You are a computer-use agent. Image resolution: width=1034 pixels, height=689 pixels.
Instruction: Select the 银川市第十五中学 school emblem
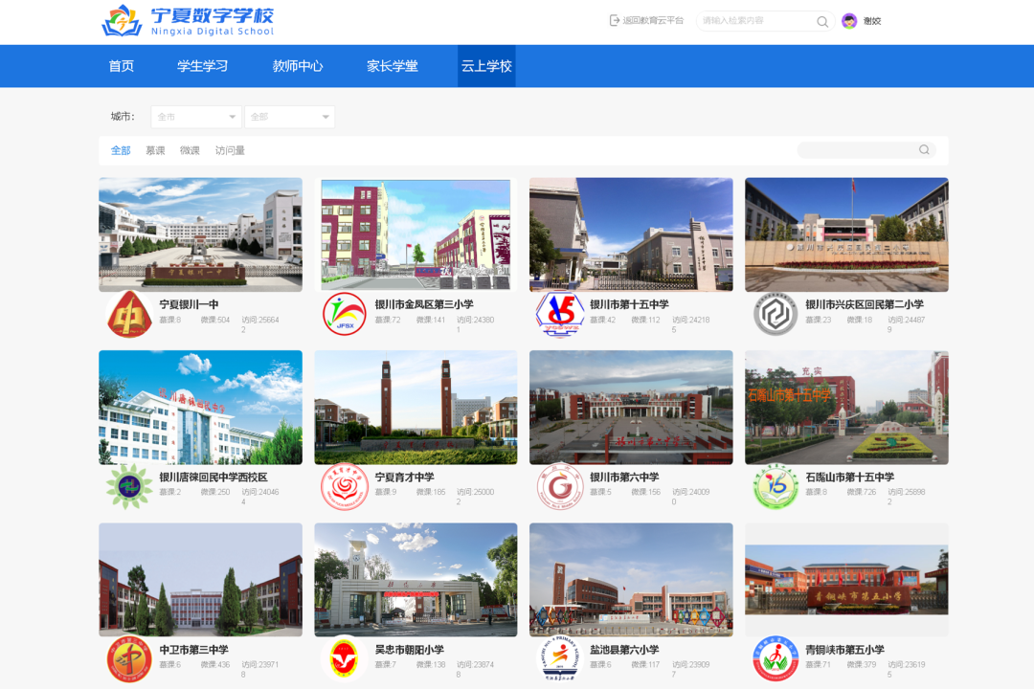pos(559,315)
